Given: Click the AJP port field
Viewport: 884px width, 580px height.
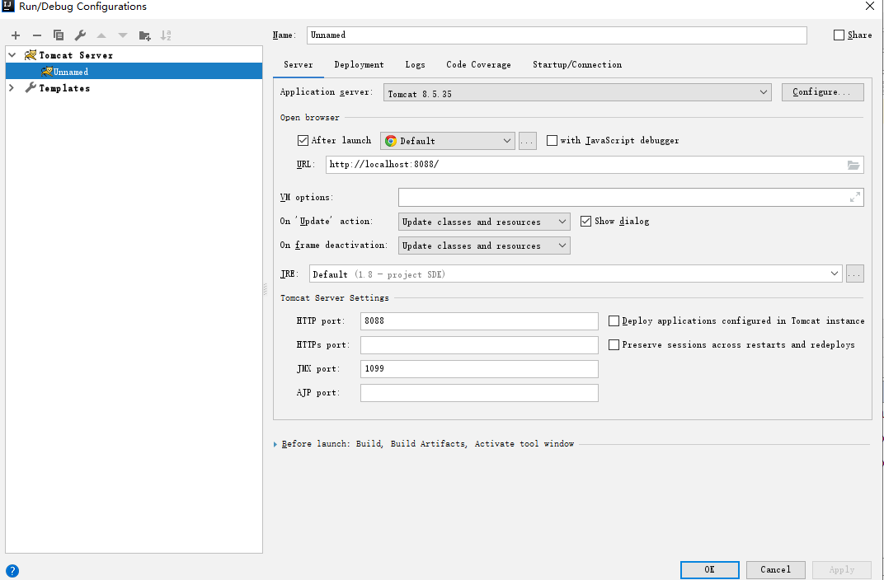Looking at the screenshot, I should click(x=479, y=392).
